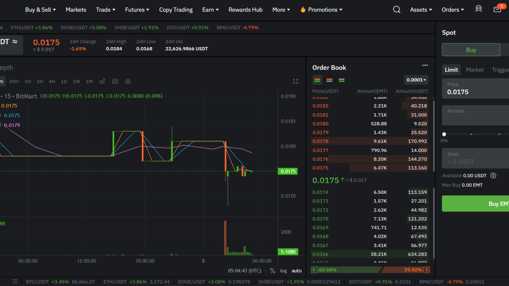Click the 24H Vol value 22,626.9866 USDT

pyautogui.click(x=187, y=49)
